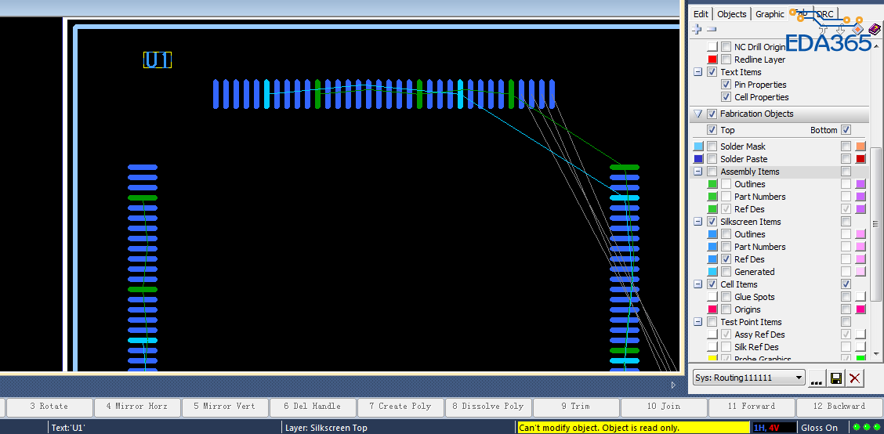
Task: Open Silkscreen Part Numbers blue swatch
Action: click(x=712, y=247)
